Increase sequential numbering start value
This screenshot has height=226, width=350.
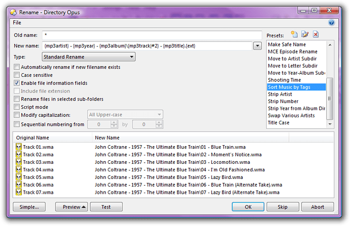[x=114, y=122]
